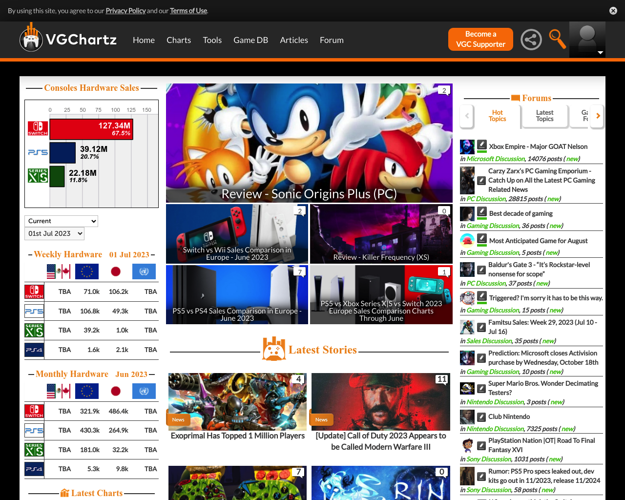Select the global UN flag in Weekly Hardware
The height and width of the screenshot is (500, 625).
[144, 271]
